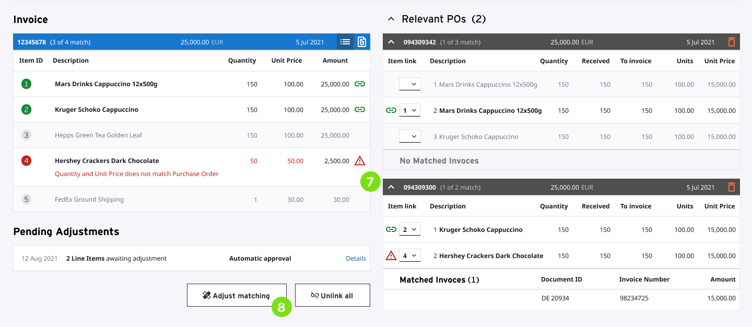Screen dimensions: 752x327
Task: Open empty item link dropdown for first Mars Drinks line
Action: coord(410,84)
